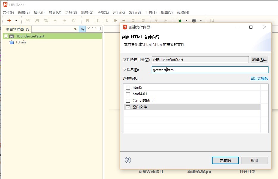This screenshot has height=179, width=278.
Task: Open the run options dropdown arrow
Action: (x=186, y=20)
